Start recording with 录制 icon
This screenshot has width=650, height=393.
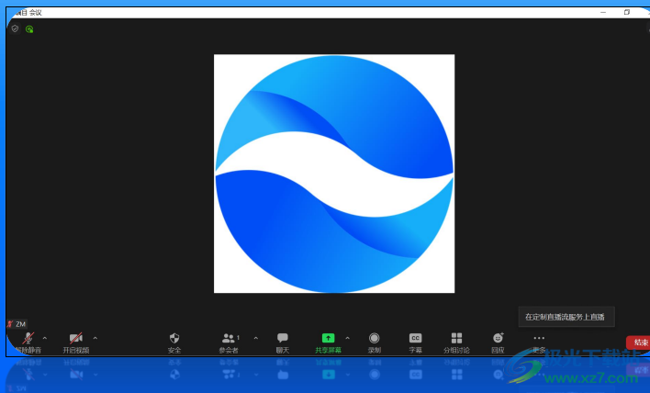[x=375, y=341]
